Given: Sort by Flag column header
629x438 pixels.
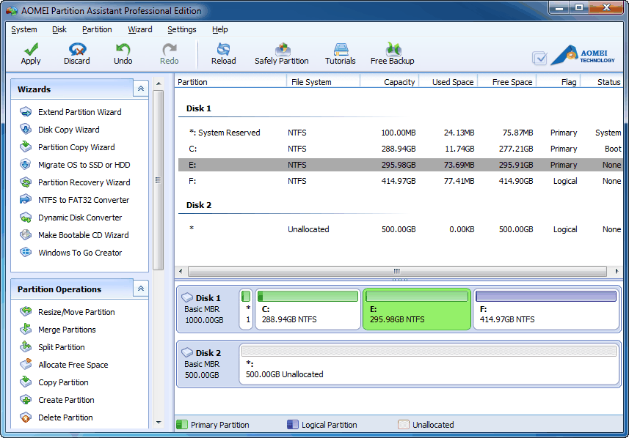Looking at the screenshot, I should [x=559, y=82].
